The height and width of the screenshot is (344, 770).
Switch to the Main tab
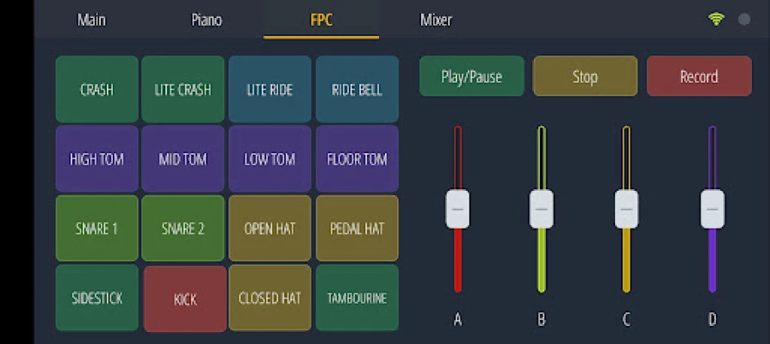[91, 19]
